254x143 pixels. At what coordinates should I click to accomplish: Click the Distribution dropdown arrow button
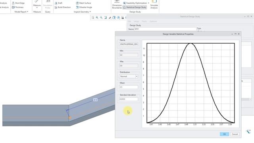(x=137, y=76)
